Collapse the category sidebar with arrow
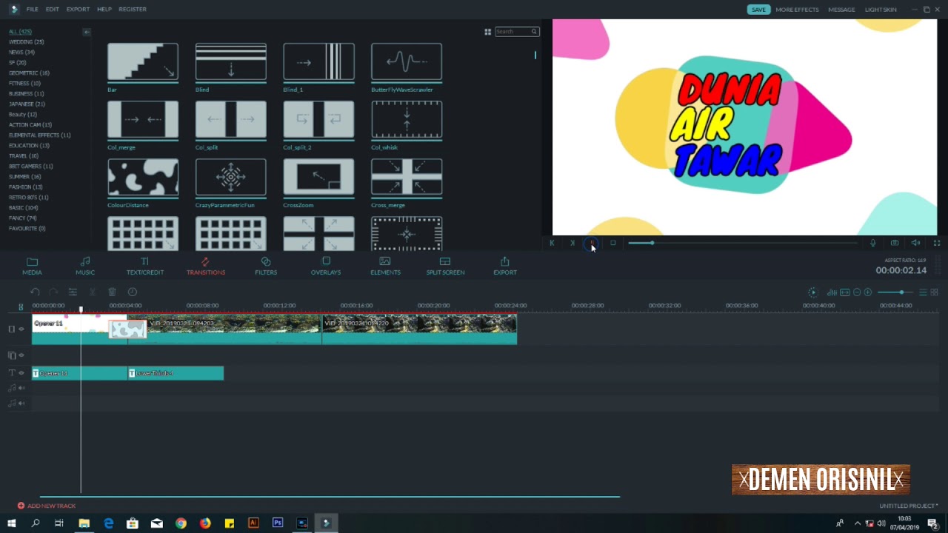The width and height of the screenshot is (948, 533). point(87,32)
